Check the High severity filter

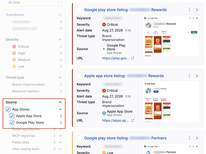[8, 53]
